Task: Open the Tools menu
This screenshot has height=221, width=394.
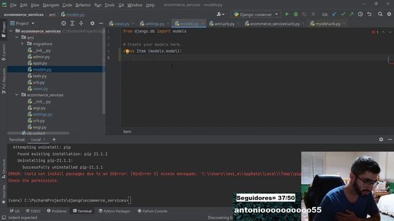Action: point(110,5)
